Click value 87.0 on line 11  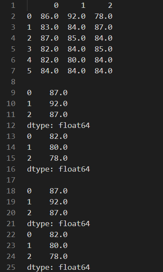click(x=58, y=114)
